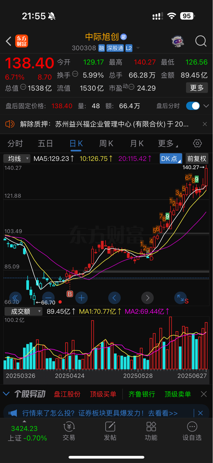Switch to the 五日 tab
213x463 pixels.
(x=45, y=143)
